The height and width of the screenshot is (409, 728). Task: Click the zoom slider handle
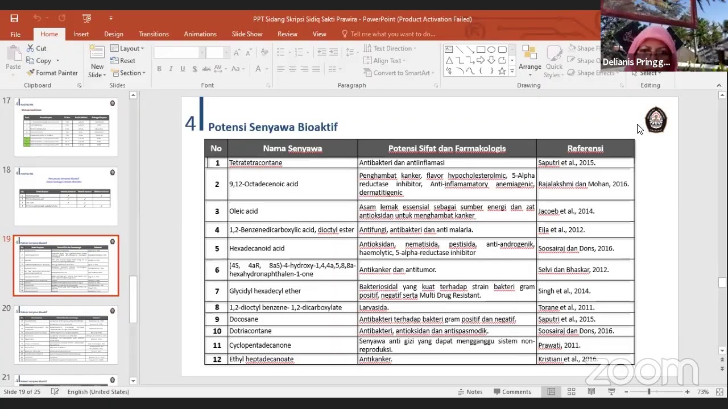pos(649,392)
